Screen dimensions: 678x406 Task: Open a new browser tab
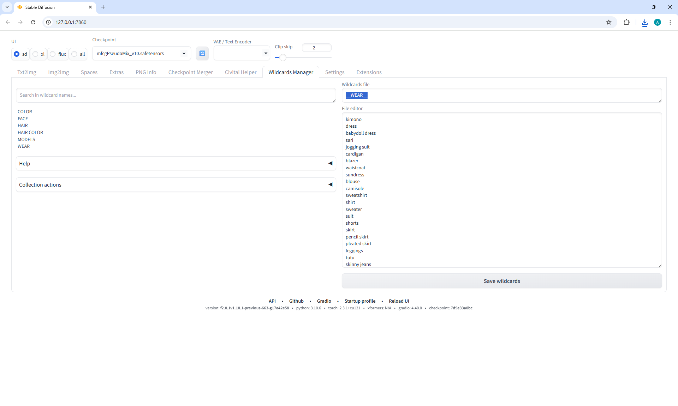[x=103, y=7]
